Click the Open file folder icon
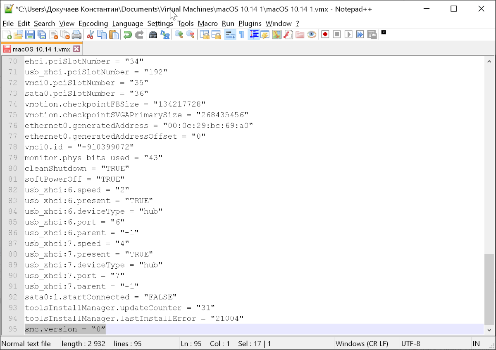496x350 pixels. tap(18, 35)
